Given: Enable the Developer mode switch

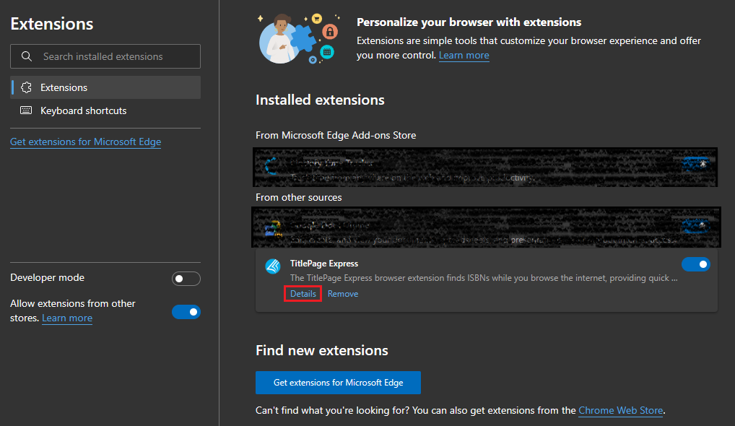Looking at the screenshot, I should pyautogui.click(x=186, y=279).
